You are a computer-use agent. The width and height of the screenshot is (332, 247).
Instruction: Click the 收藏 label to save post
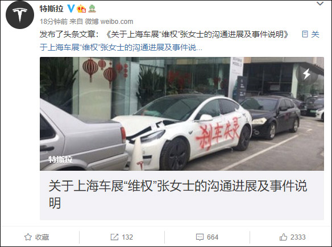42,237
